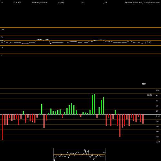Image resolution: width=161 pixels, height=161 pixels.
Task: Click the MunafaSutra.com watermark title text
Action: pyautogui.click(x=151, y=3)
